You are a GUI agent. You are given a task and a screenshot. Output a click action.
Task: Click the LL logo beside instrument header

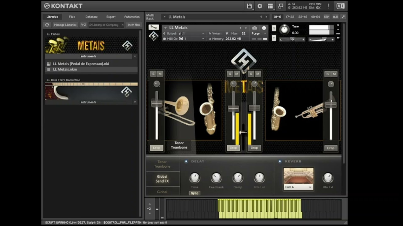153,36
